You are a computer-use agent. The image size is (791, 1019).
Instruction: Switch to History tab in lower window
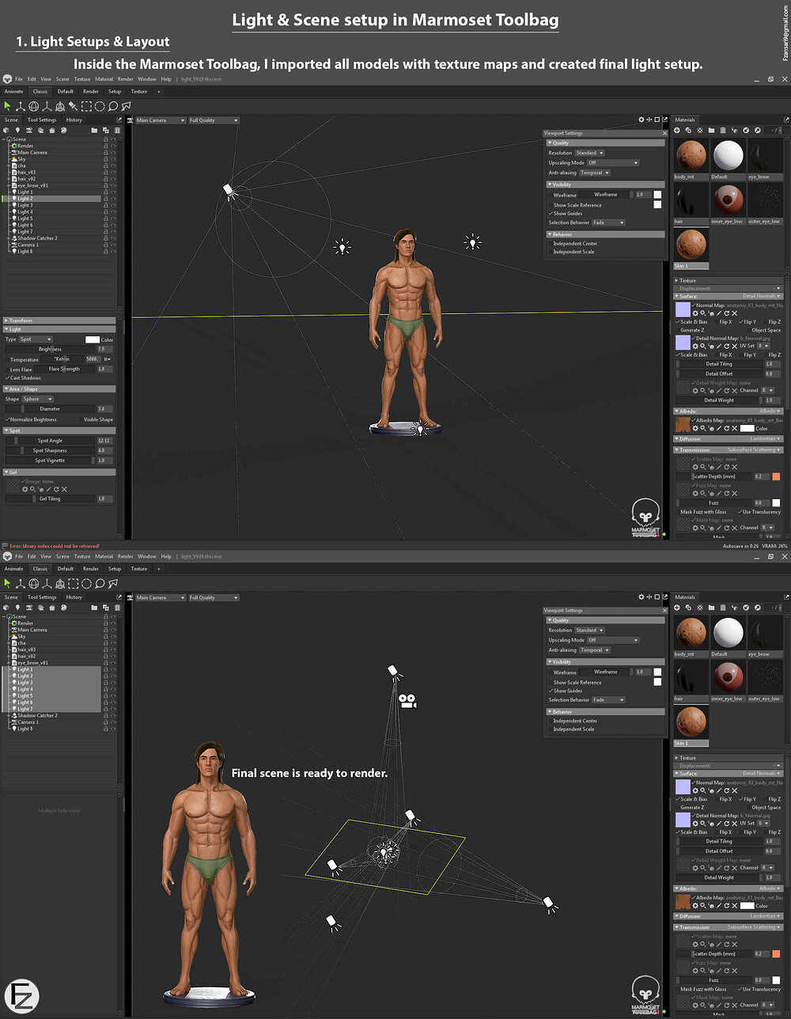[x=74, y=597]
